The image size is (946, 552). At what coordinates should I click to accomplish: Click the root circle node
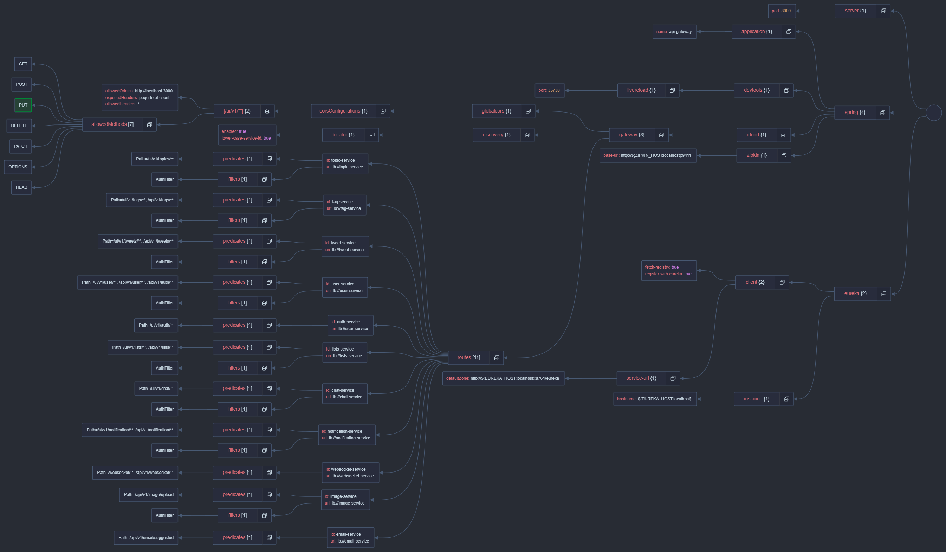pos(934,113)
